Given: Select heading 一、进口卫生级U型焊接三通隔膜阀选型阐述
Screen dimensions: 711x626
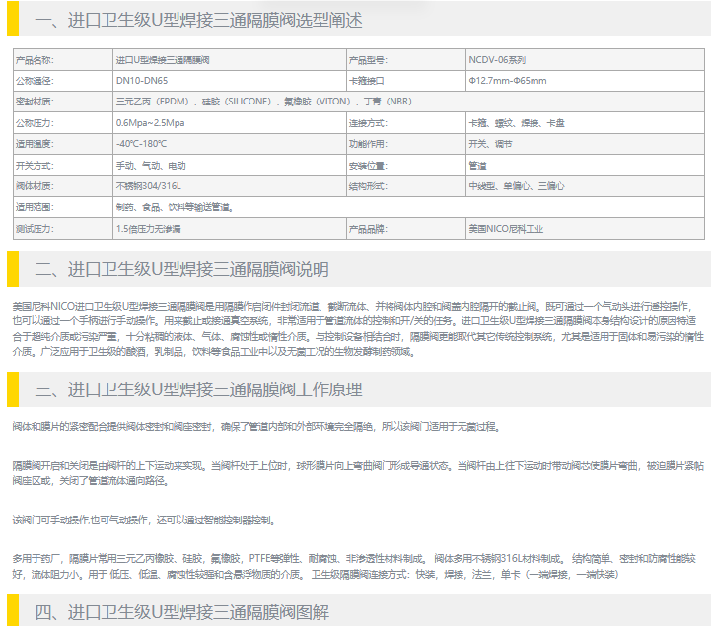Looking at the screenshot, I should (x=198, y=20).
